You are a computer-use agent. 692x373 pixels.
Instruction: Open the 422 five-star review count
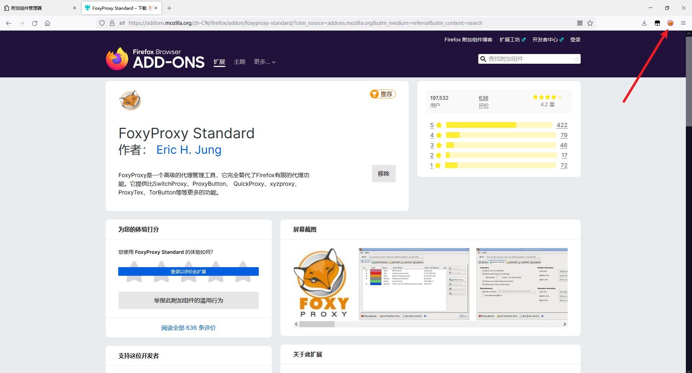pyautogui.click(x=562, y=125)
